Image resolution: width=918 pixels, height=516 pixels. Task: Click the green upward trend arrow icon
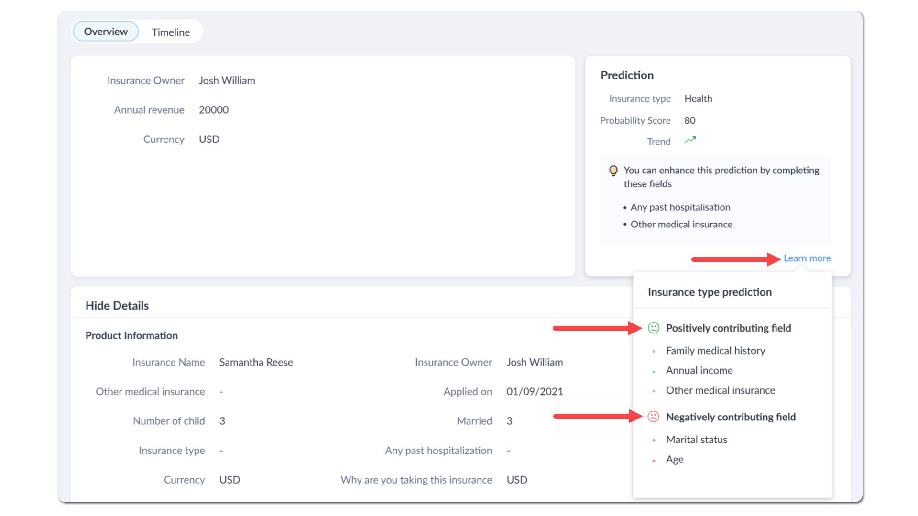point(690,140)
